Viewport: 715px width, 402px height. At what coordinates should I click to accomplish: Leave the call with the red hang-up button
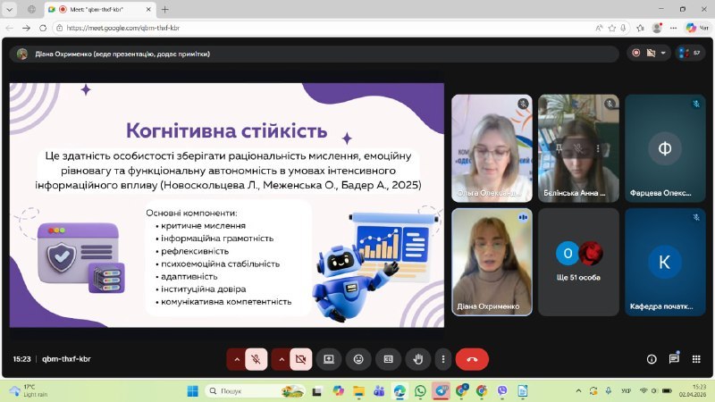tap(472, 358)
